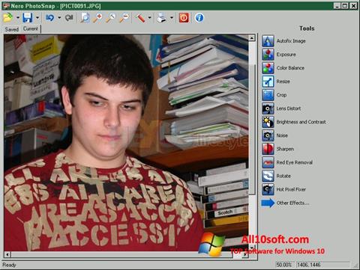Open Other Effects... link
Image resolution: width=360 pixels, height=270 pixels.
(292, 203)
